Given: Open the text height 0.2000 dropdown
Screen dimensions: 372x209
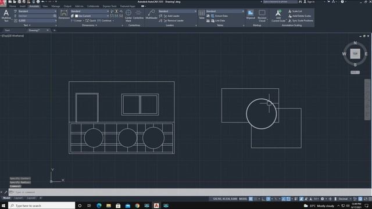Looking at the screenshot, I should pyautogui.click(x=37, y=21).
